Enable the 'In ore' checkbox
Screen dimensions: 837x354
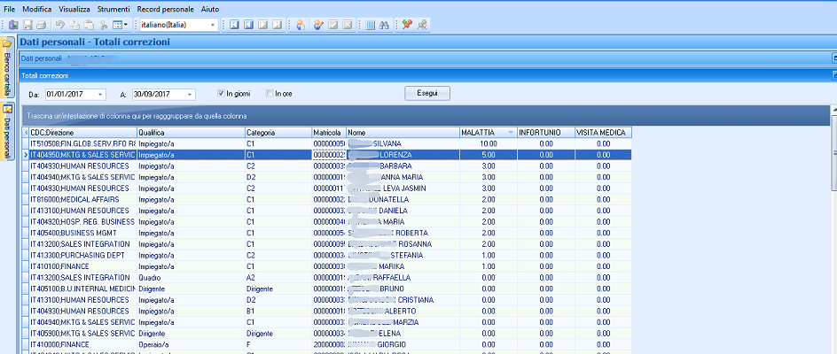coord(270,94)
